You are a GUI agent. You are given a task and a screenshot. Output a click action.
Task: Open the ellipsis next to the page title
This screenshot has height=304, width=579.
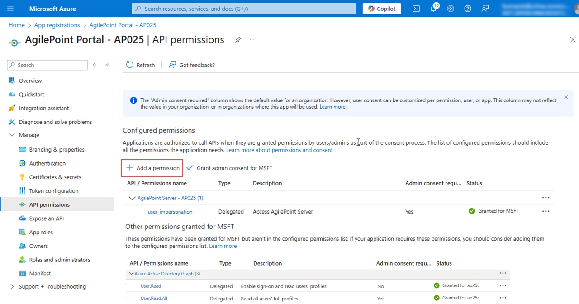(x=252, y=40)
